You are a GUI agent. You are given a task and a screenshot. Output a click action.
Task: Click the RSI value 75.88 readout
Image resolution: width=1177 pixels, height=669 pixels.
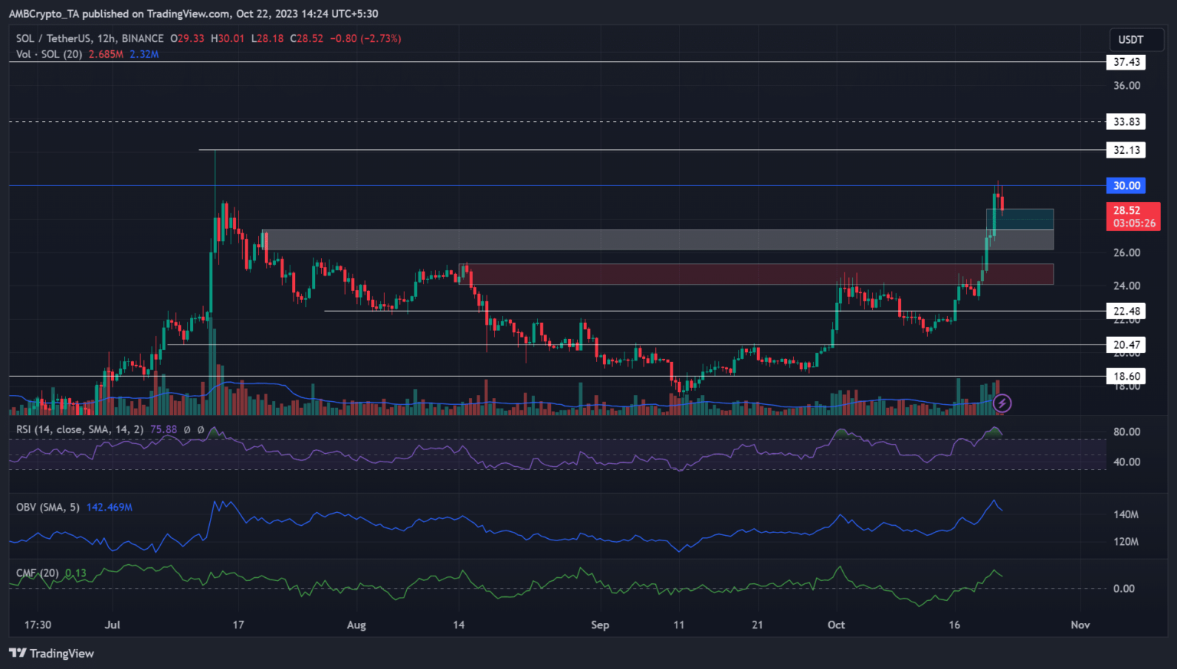pos(163,429)
